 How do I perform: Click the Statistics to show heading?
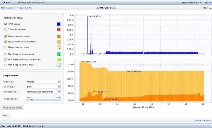click(x=13, y=18)
